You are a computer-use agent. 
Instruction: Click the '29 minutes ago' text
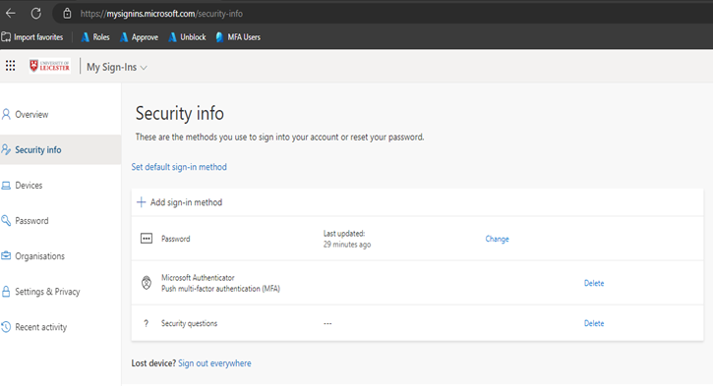[x=347, y=245]
